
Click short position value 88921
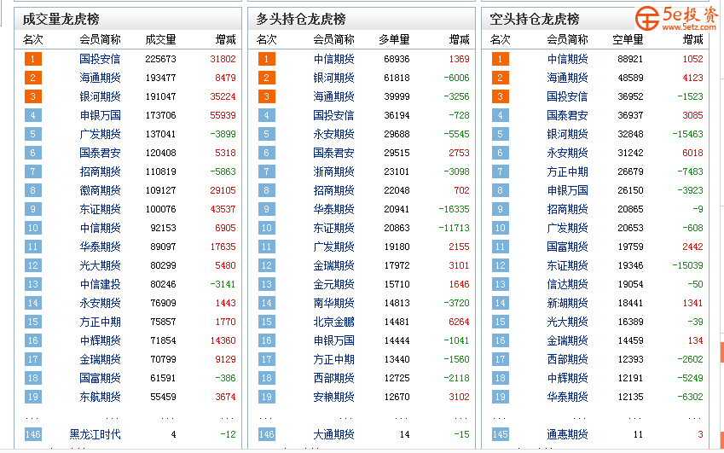pyautogui.click(x=630, y=59)
